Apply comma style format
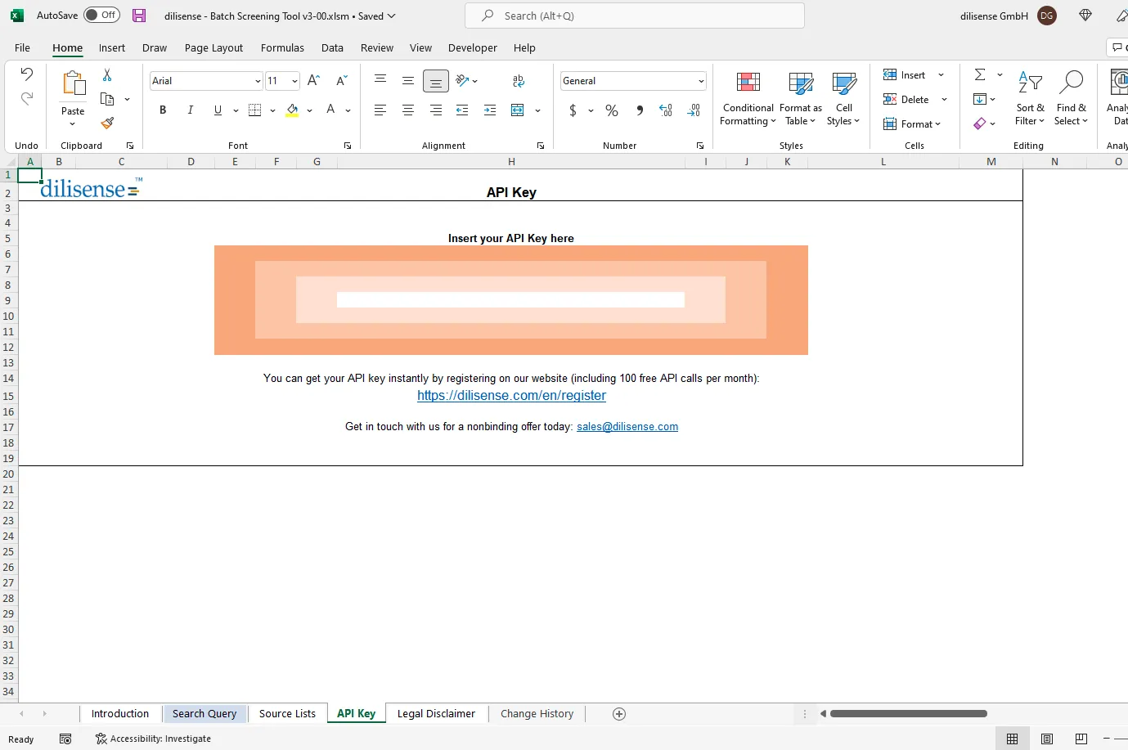Image resolution: width=1128 pixels, height=750 pixels. pyautogui.click(x=640, y=110)
